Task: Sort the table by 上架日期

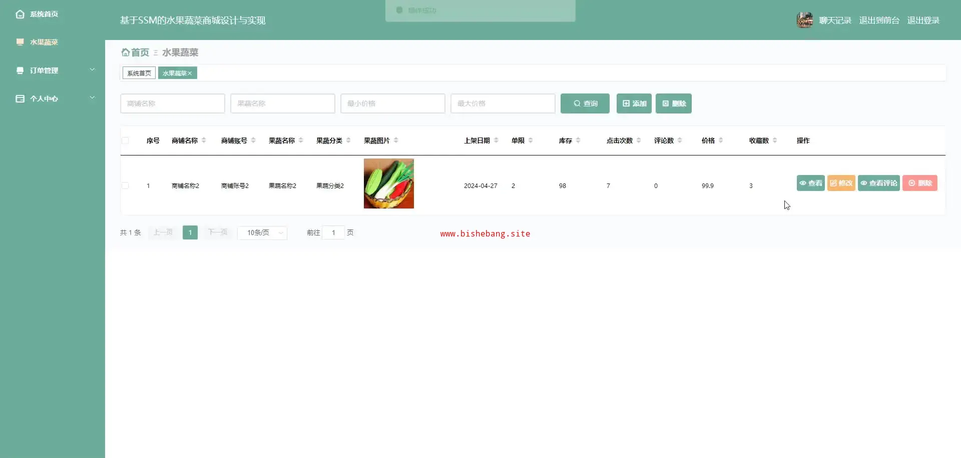Action: [496, 140]
